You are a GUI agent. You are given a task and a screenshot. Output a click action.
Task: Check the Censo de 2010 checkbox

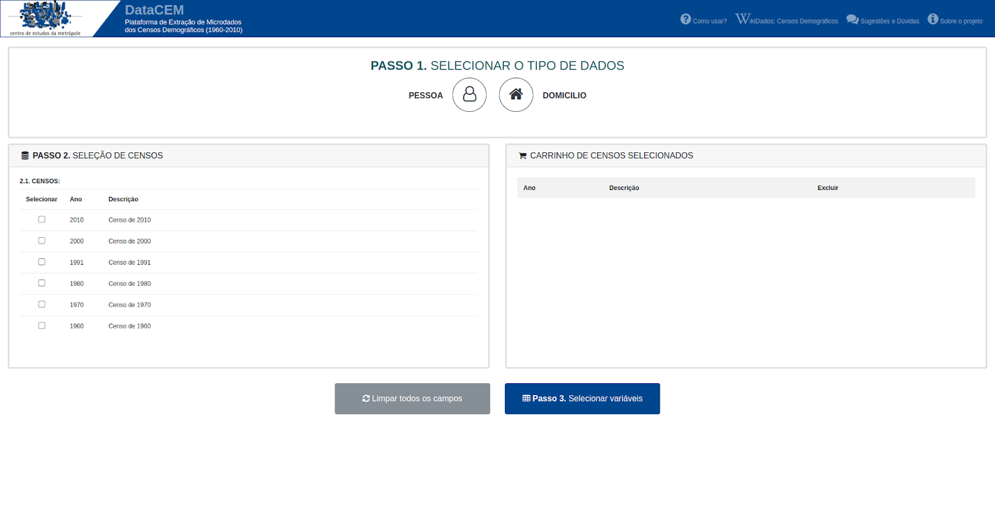42,219
